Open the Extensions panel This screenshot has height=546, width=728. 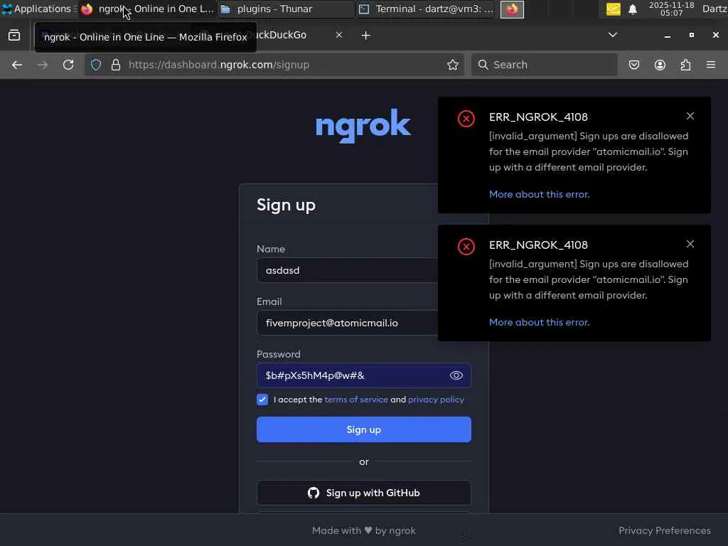pos(685,65)
